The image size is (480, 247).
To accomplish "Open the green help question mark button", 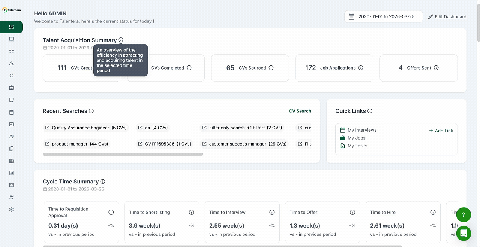I will 463,215.
